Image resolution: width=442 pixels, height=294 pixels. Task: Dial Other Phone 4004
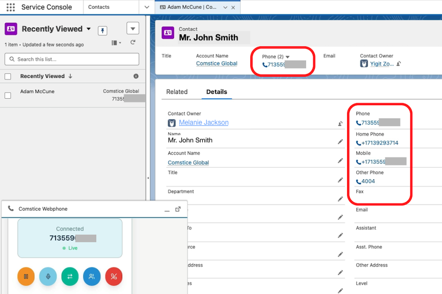[x=365, y=181]
